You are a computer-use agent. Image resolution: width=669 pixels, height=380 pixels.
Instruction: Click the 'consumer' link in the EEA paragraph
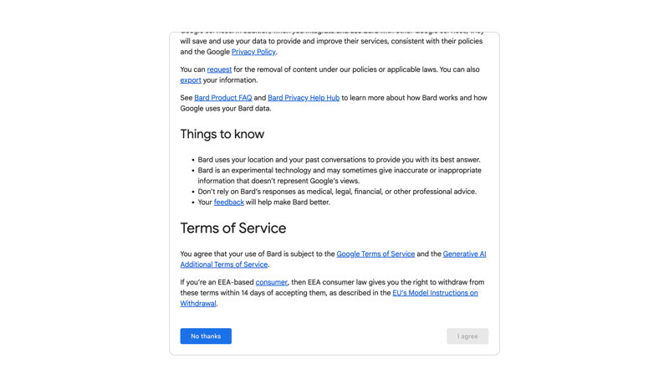click(271, 283)
